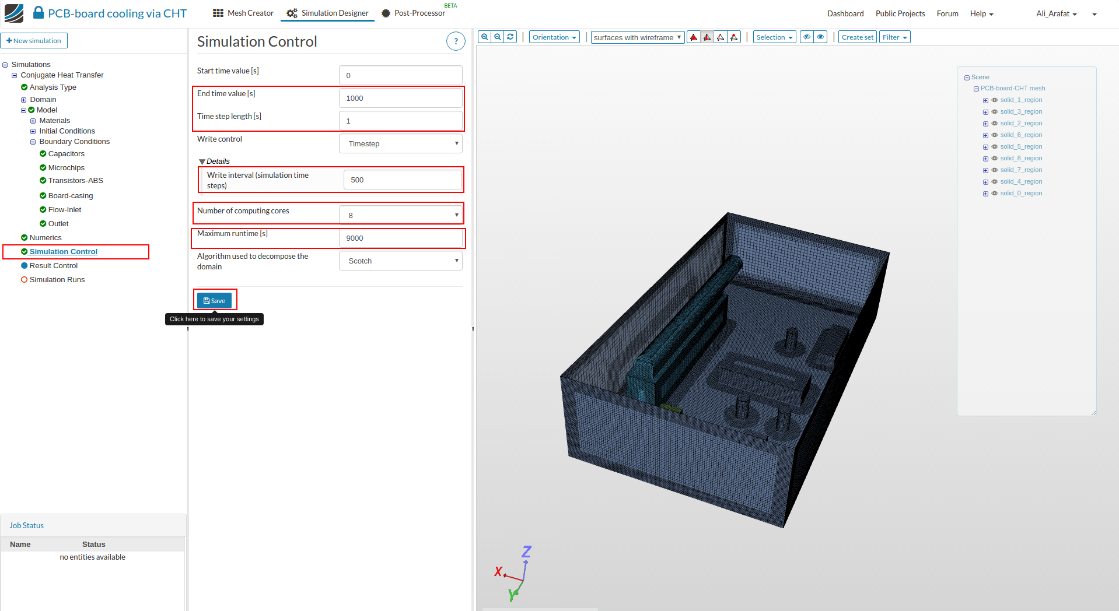Click the zoom out viewer icon
Viewport: 1119px width, 611px height.
point(498,37)
